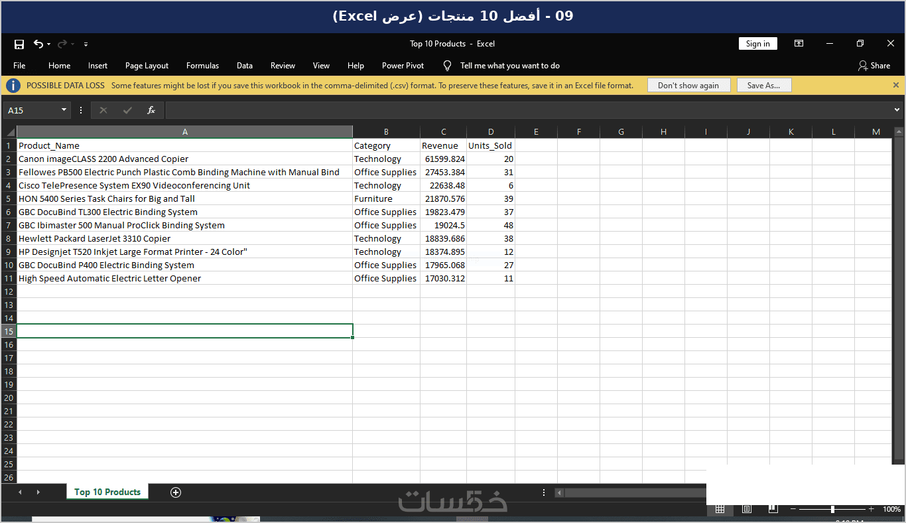Screen dimensions: 906x523
Task: Select the units sold value 48
Action: coord(491,225)
